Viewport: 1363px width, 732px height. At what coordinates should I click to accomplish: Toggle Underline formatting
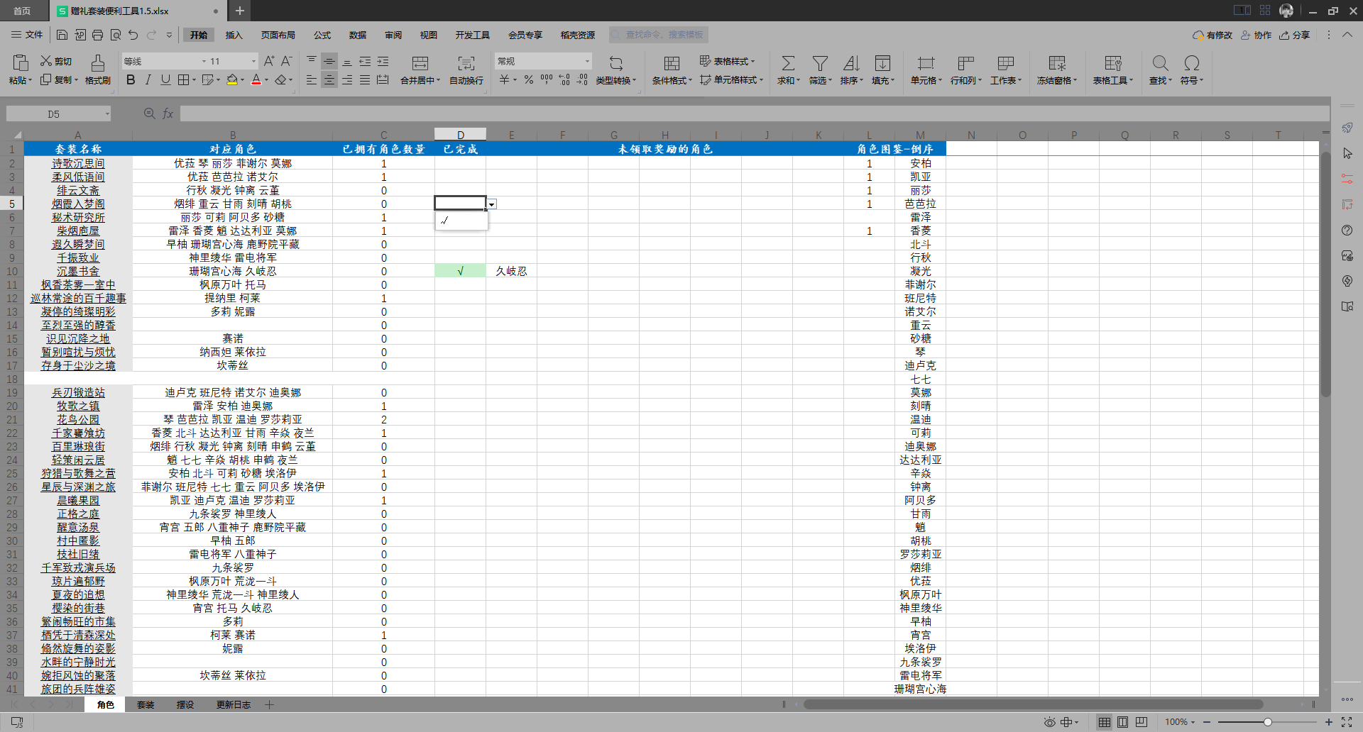point(165,80)
